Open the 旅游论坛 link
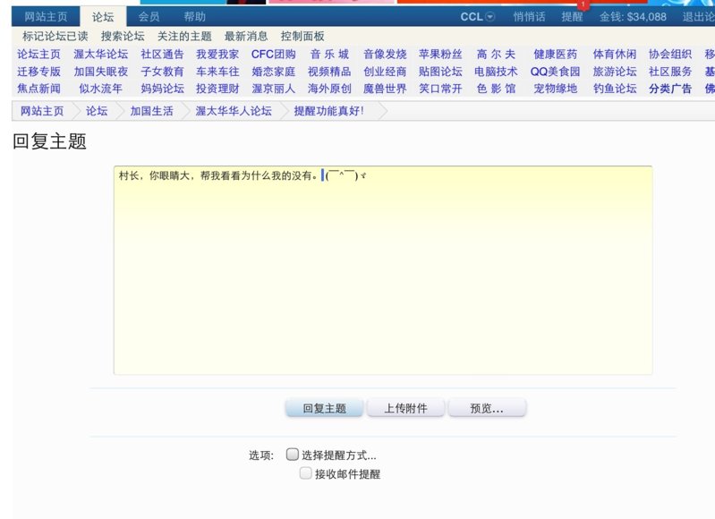The width and height of the screenshot is (715, 519). coord(615,72)
